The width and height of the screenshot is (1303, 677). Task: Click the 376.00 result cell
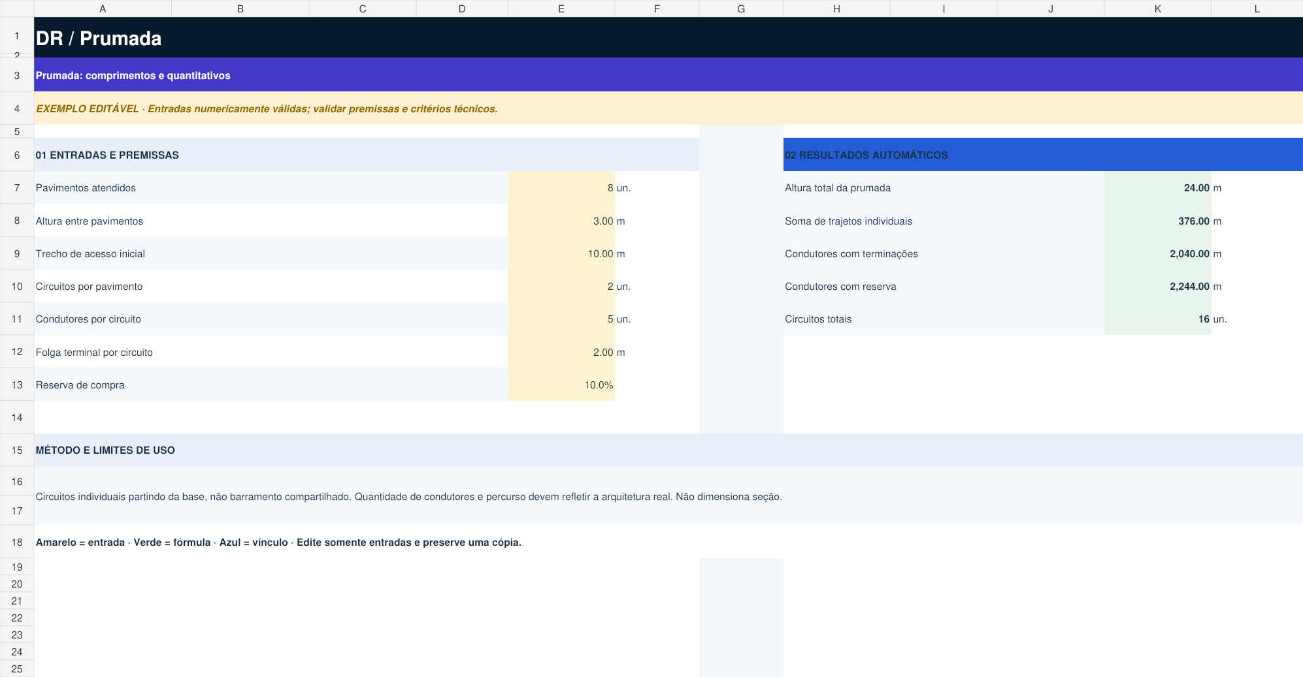[x=1157, y=221]
